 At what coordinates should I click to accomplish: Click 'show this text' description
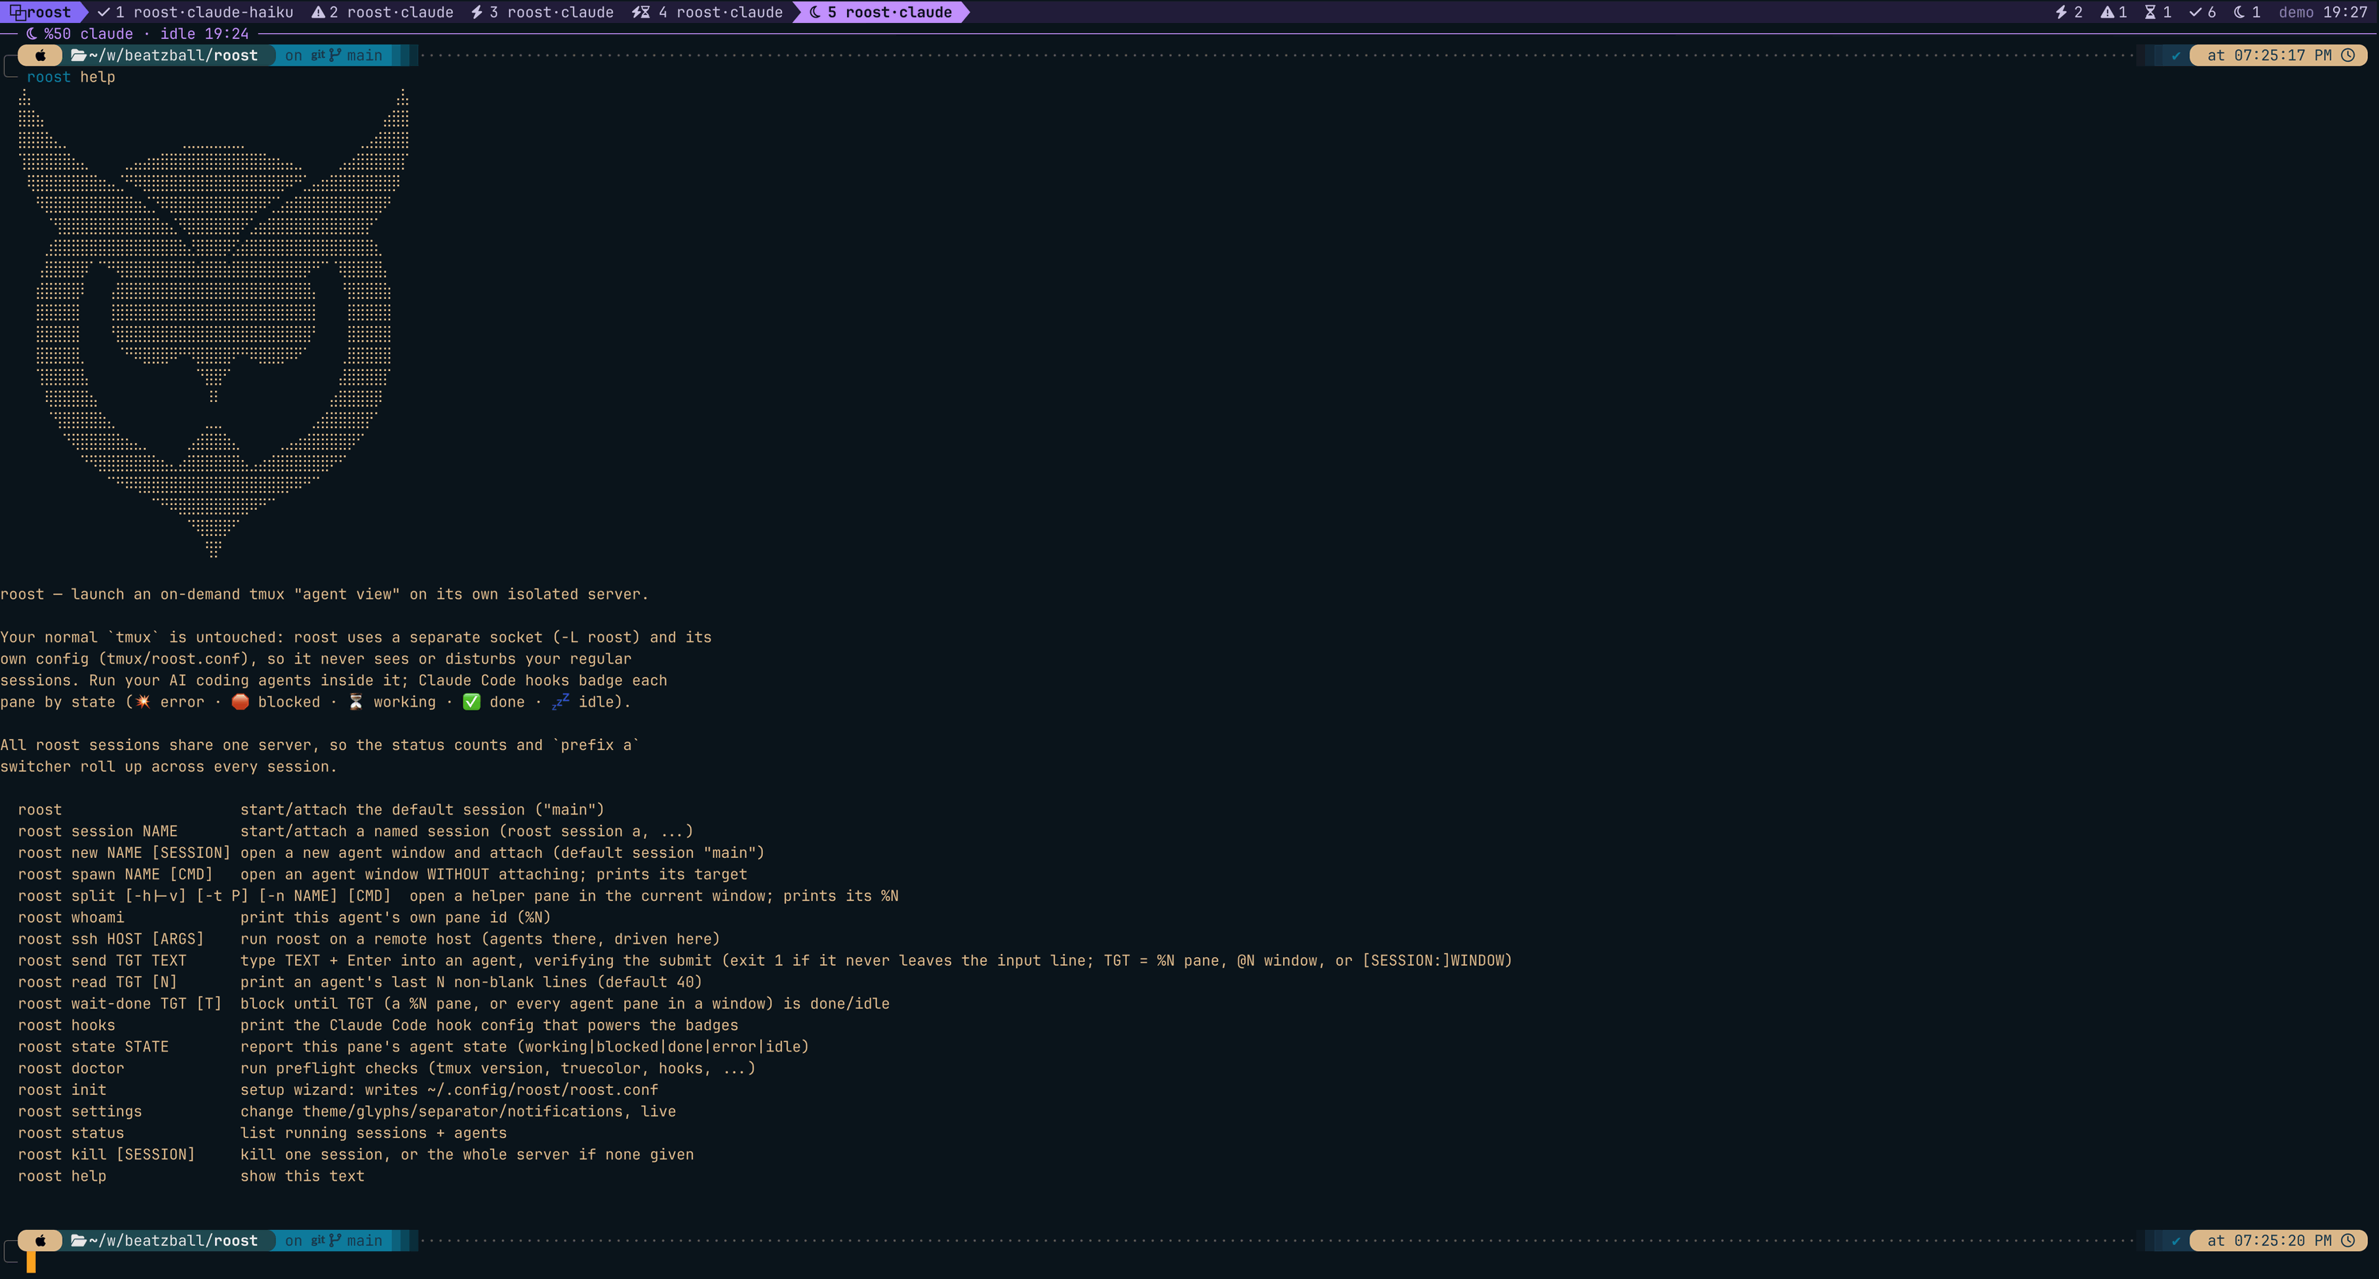tap(303, 1176)
